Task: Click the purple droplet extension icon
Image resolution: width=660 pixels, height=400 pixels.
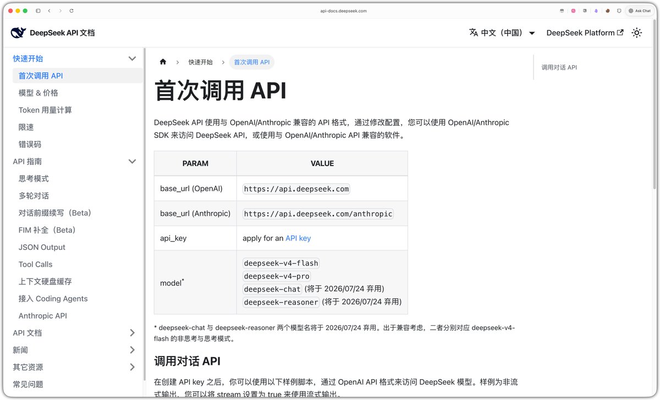Action: tap(596, 10)
